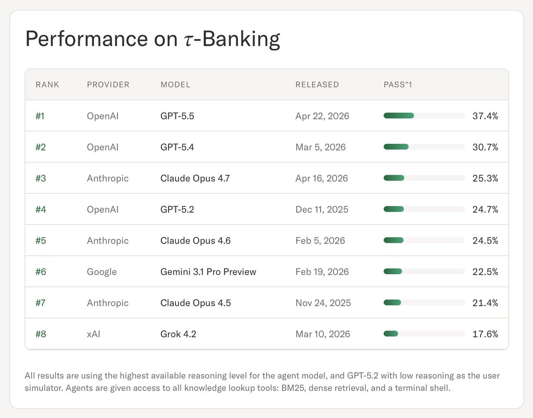Click the Google provider cell
This screenshot has height=418, width=533.
(x=102, y=272)
